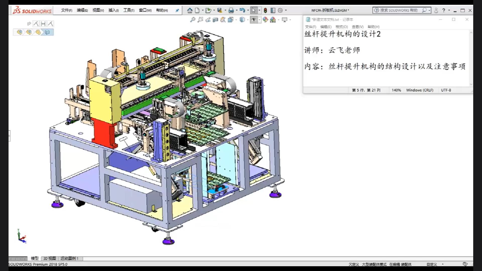Open SolidWorks 工具(T) menu
The width and height of the screenshot is (482, 271).
(x=129, y=10)
